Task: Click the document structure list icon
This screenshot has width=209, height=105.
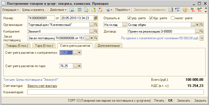Action: coord(171,10)
